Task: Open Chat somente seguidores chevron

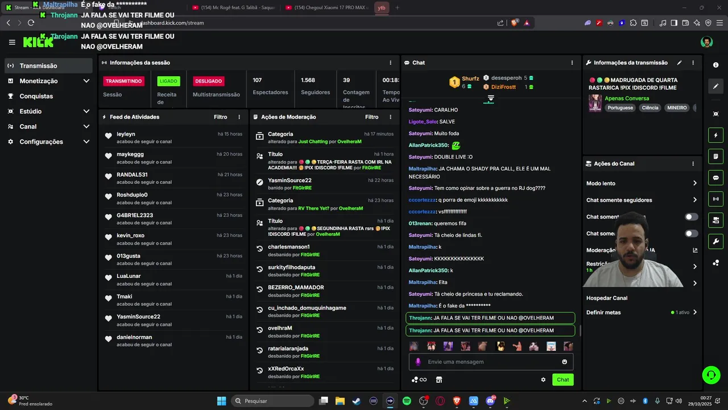Action: [x=694, y=200]
